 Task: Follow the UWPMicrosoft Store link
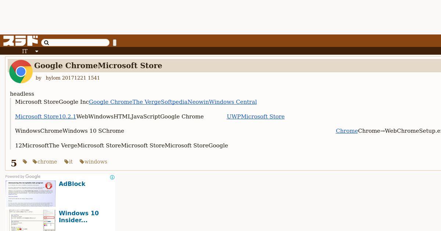pyautogui.click(x=255, y=117)
